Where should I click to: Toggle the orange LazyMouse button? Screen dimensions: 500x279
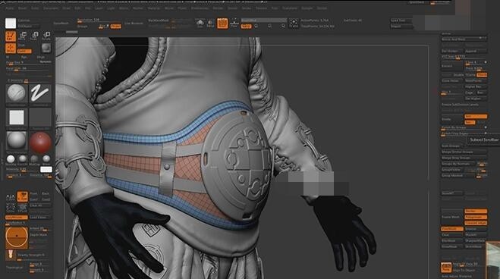pos(17,218)
